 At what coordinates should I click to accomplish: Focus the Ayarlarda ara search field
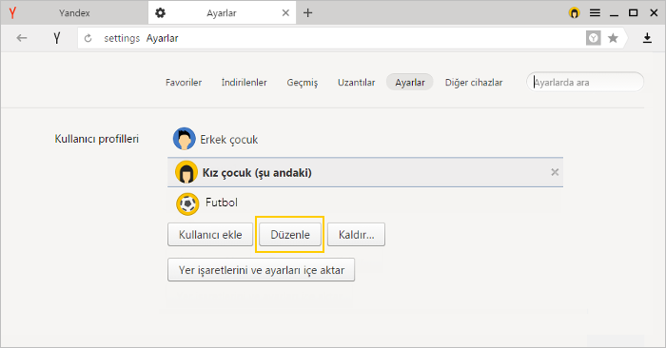coord(585,83)
